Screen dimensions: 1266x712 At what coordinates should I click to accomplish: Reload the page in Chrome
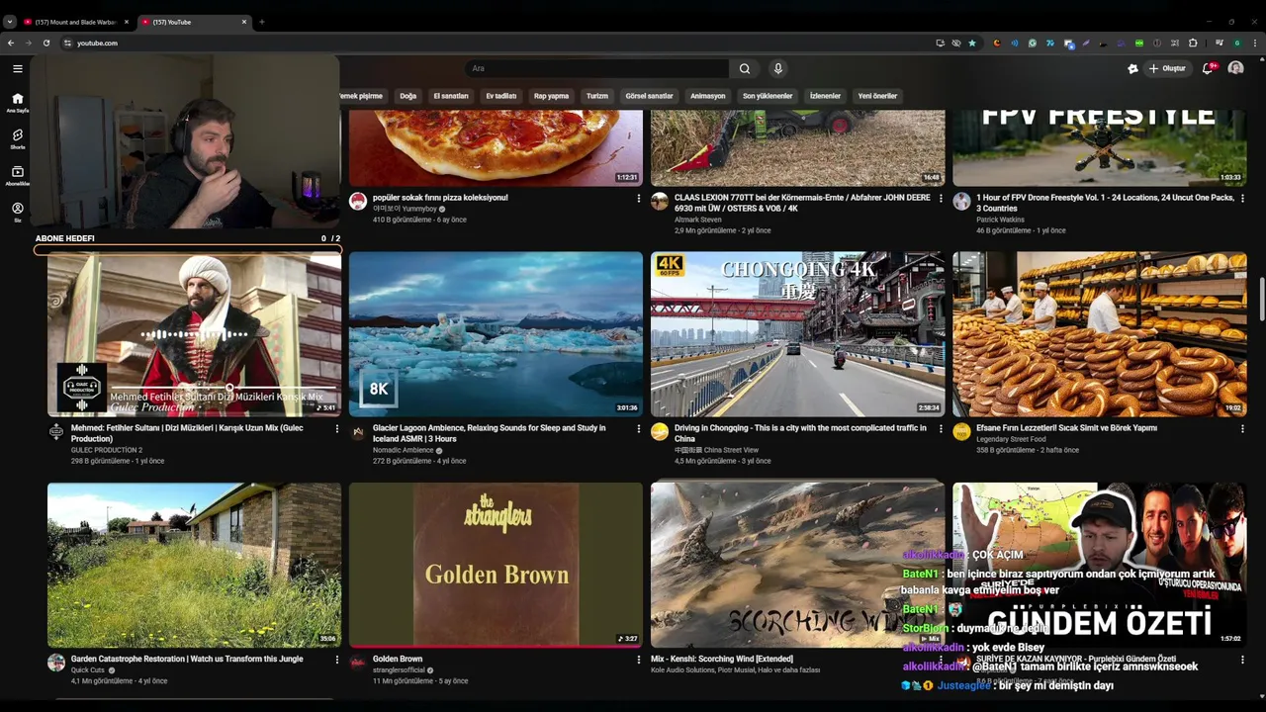pos(45,43)
